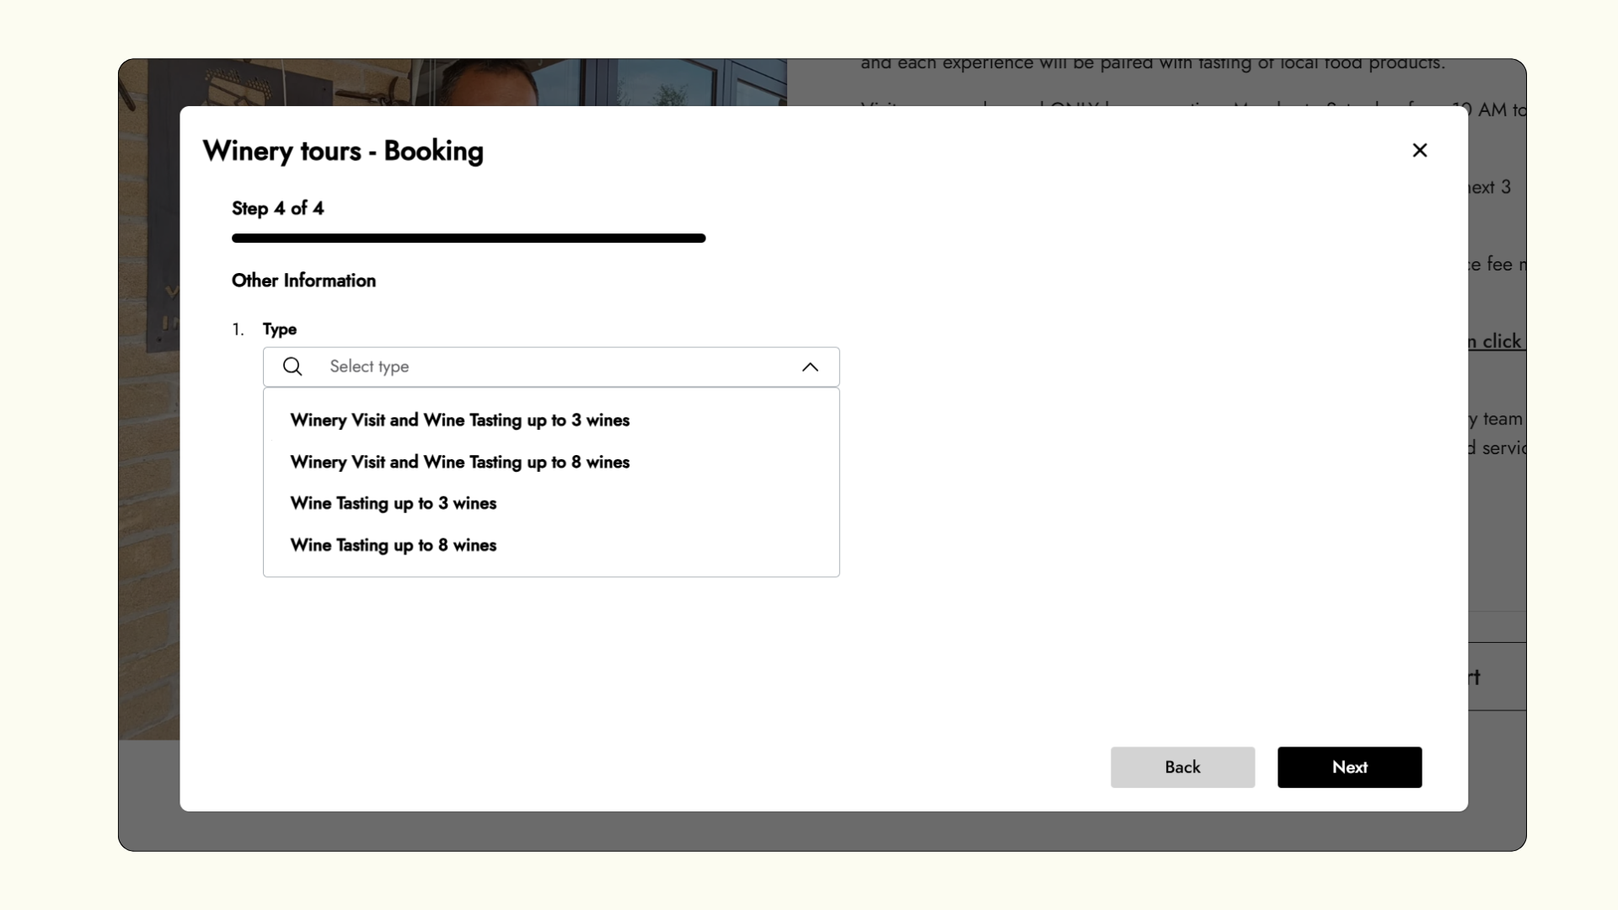Select Wine Tasting up to 8 wines
Image resolution: width=1618 pixels, height=910 pixels.
pyautogui.click(x=394, y=545)
